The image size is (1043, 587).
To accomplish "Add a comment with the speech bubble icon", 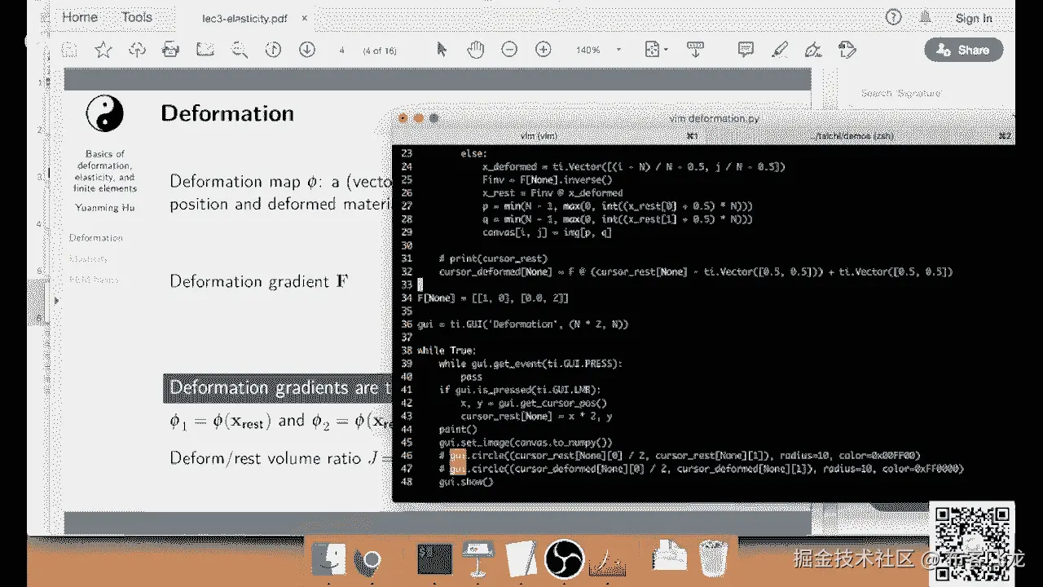I will pos(746,50).
